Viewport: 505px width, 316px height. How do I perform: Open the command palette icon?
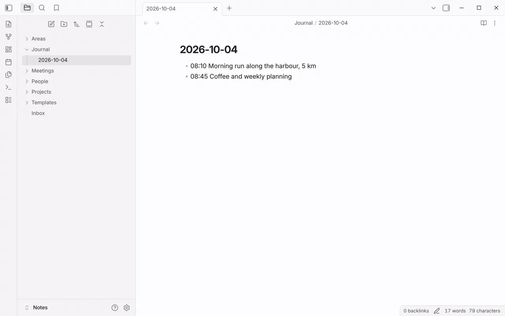[9, 87]
